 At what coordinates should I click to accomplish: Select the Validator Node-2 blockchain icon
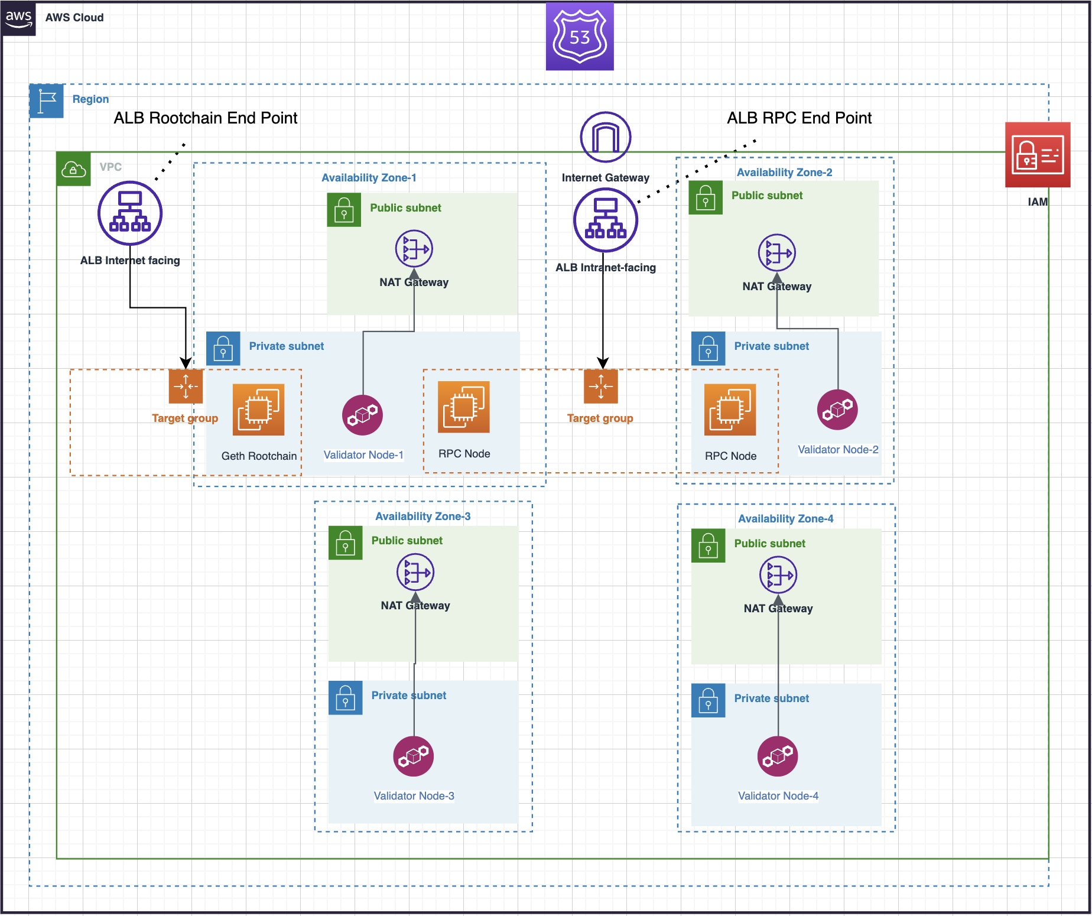(x=837, y=410)
